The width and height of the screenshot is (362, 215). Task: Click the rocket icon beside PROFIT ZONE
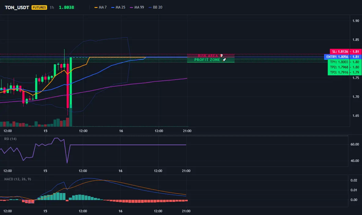click(x=224, y=59)
